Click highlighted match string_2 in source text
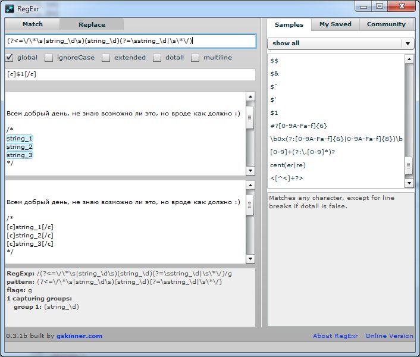 click(20, 147)
